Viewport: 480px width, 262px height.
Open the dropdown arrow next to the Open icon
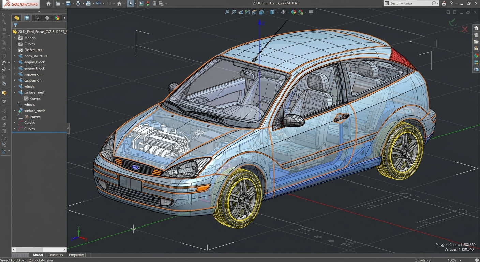63,4
